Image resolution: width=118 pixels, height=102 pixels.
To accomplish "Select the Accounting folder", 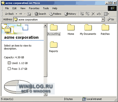I will point(54,30).
